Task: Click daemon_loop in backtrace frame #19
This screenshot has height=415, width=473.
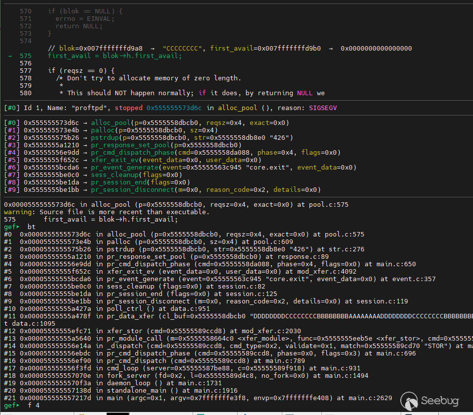Action: pos(126,383)
